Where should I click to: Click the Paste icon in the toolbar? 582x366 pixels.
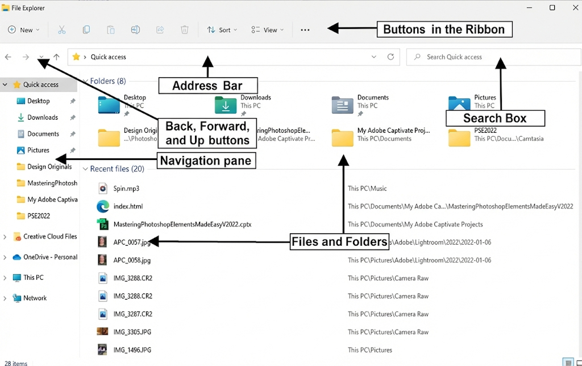point(111,30)
